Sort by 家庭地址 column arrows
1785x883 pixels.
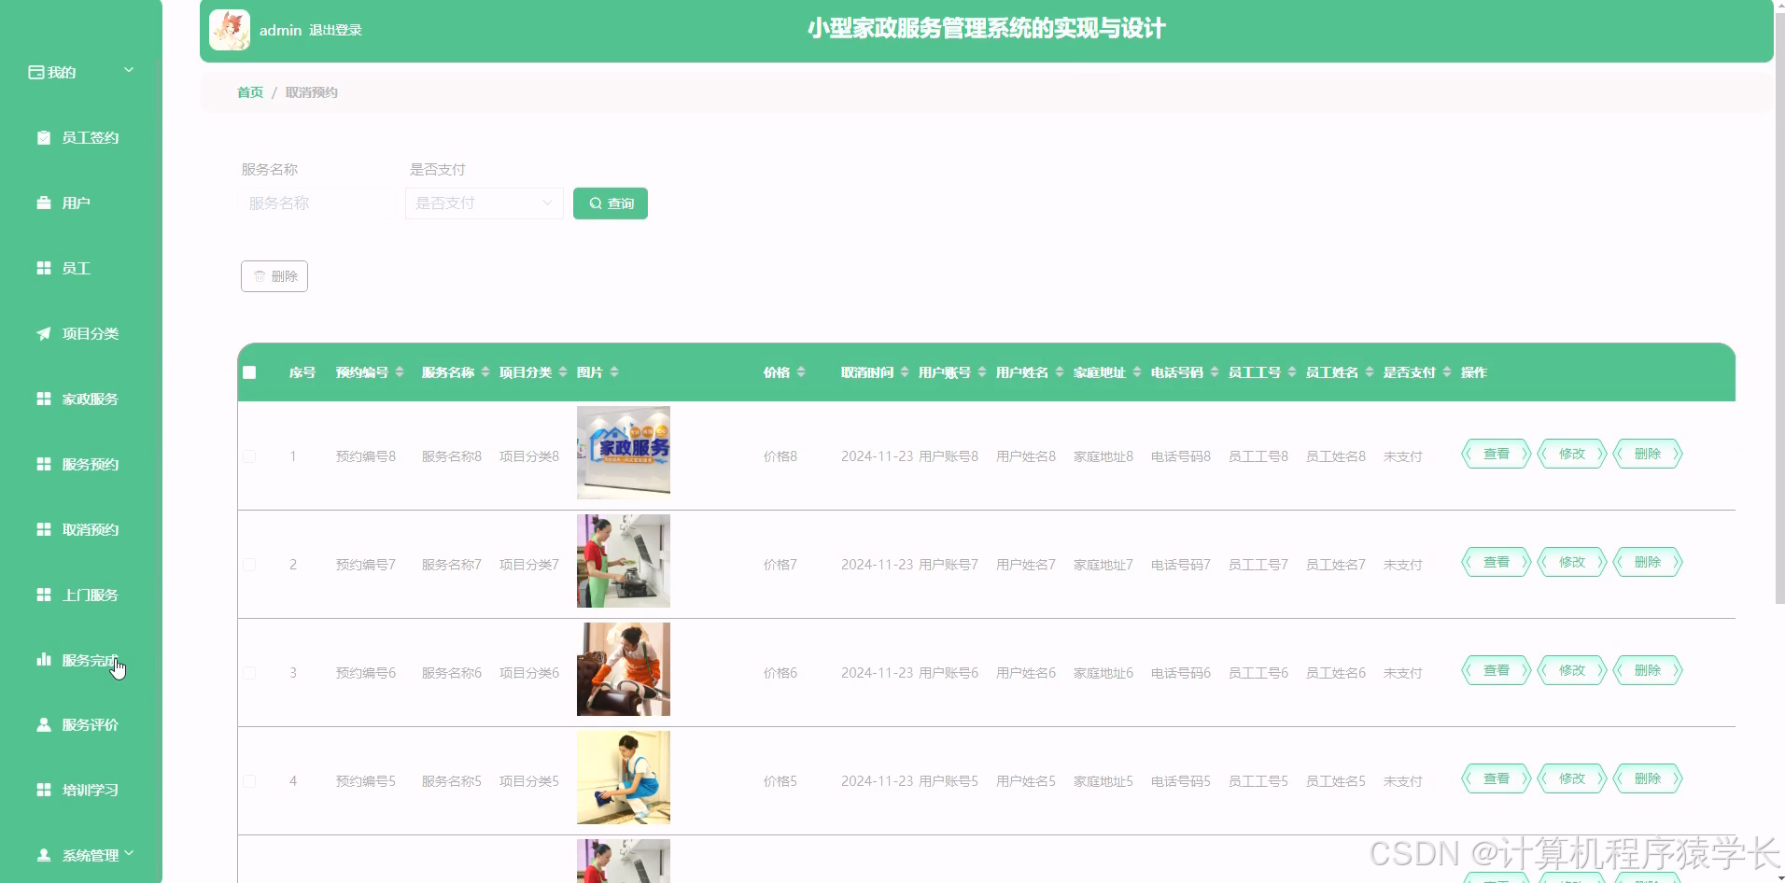click(x=1137, y=371)
